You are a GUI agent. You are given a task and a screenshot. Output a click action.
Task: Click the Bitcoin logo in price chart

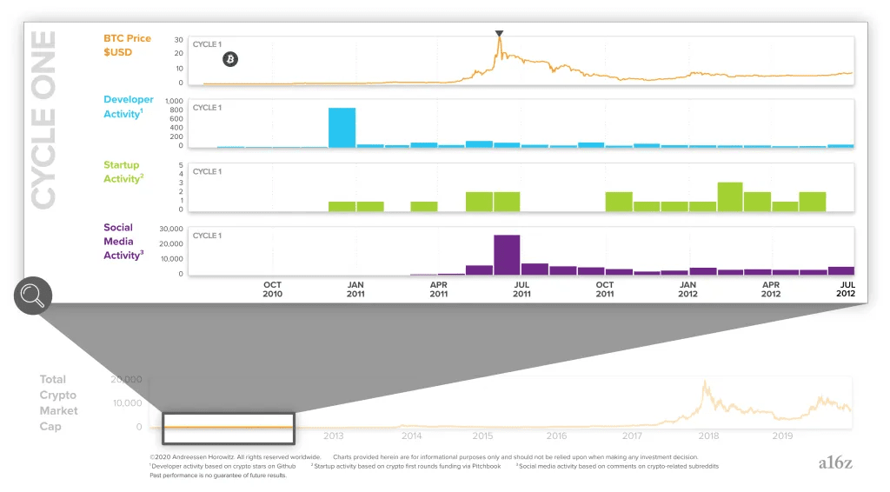(x=229, y=59)
